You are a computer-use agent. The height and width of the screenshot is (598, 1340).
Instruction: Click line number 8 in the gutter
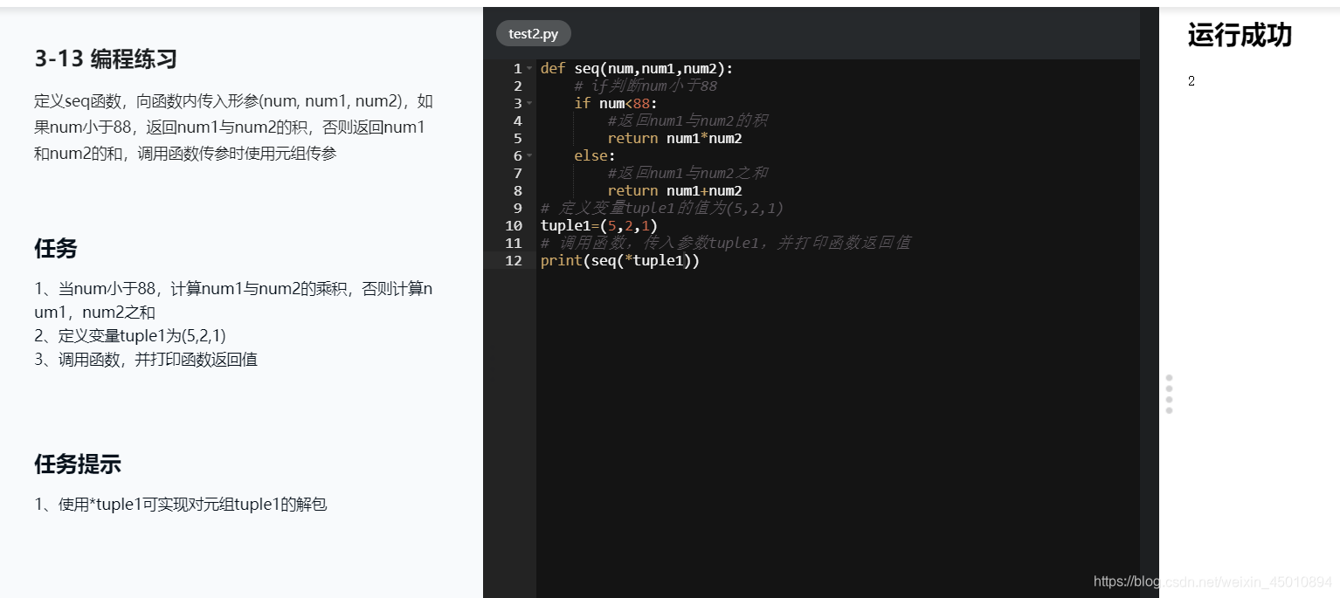point(517,190)
